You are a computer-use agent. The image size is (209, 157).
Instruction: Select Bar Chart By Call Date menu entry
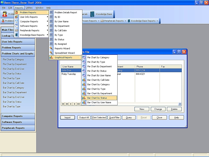(98, 80)
